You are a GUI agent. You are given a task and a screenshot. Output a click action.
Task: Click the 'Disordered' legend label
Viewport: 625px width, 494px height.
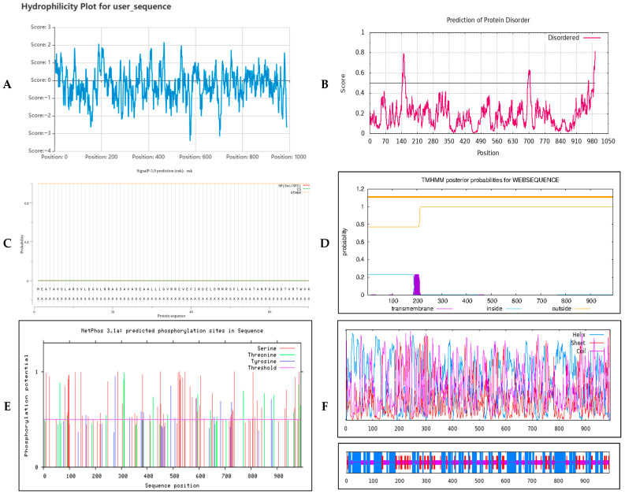tap(564, 38)
